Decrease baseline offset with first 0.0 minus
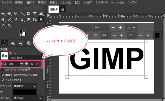 [x=114, y=35]
